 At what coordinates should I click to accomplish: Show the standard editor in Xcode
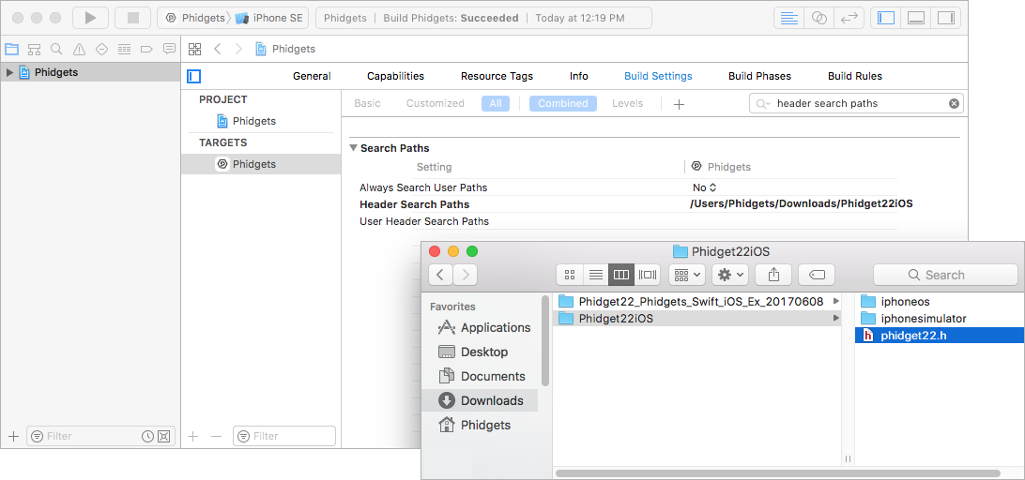[789, 18]
